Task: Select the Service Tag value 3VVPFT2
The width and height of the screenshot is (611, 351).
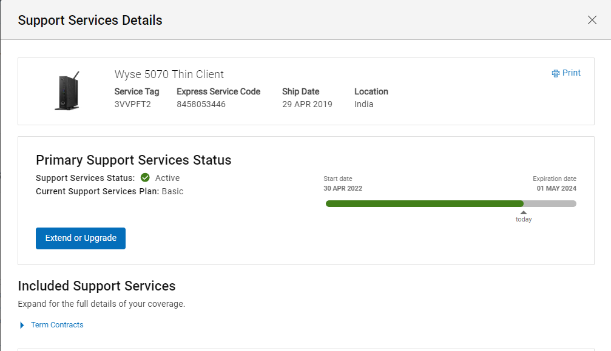Action: [132, 104]
